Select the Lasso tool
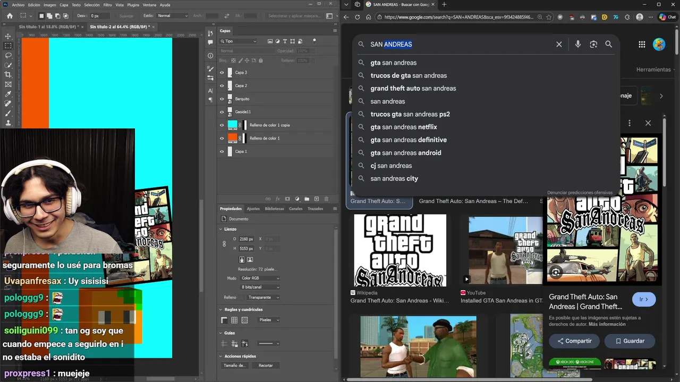This screenshot has height=382, width=680. pos(8,55)
